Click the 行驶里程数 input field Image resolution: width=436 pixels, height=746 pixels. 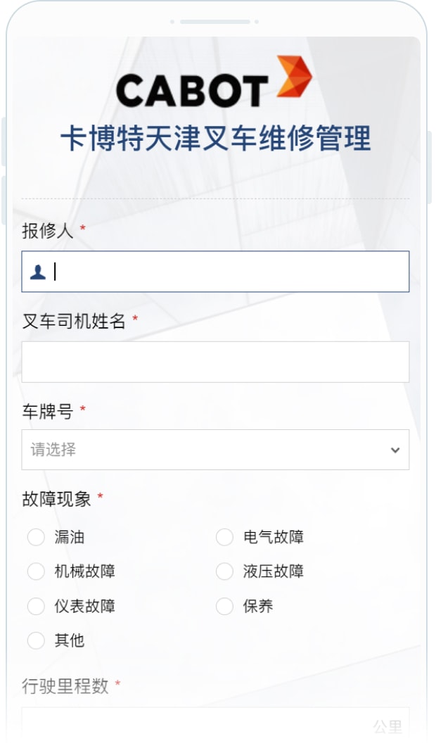197,726
